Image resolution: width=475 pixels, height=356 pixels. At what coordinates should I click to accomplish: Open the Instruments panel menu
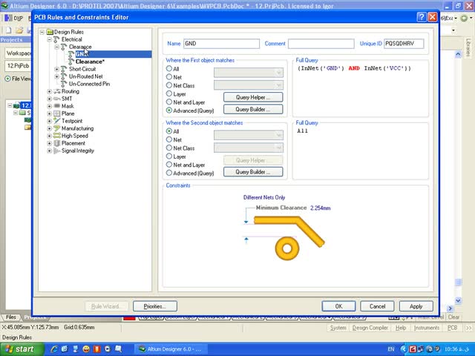click(x=427, y=328)
